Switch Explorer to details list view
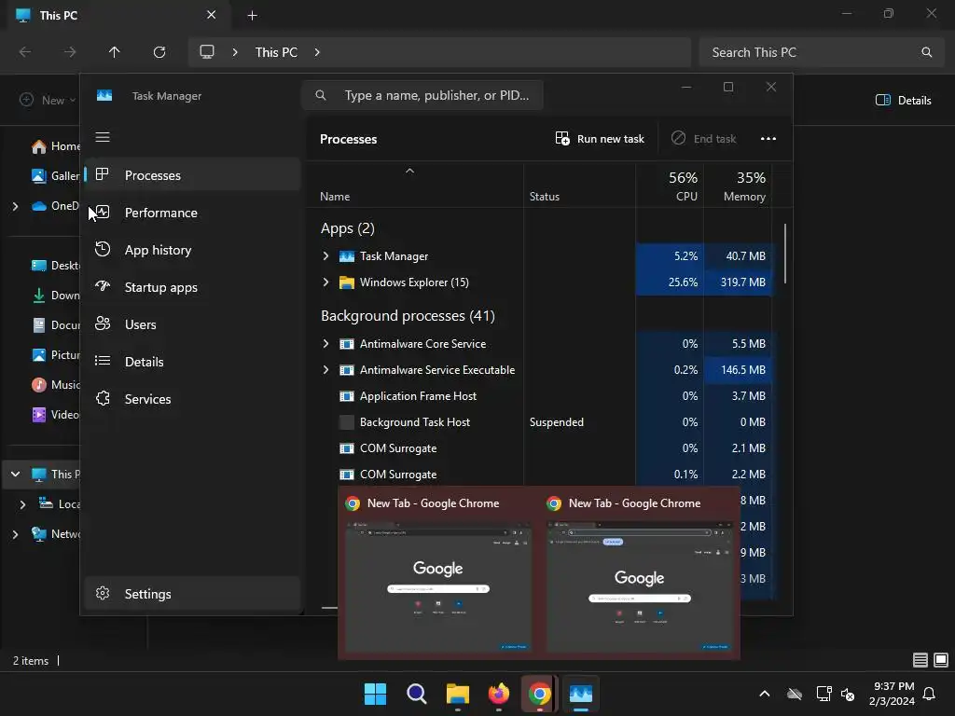Screen dimensions: 955x716 tap(920, 660)
